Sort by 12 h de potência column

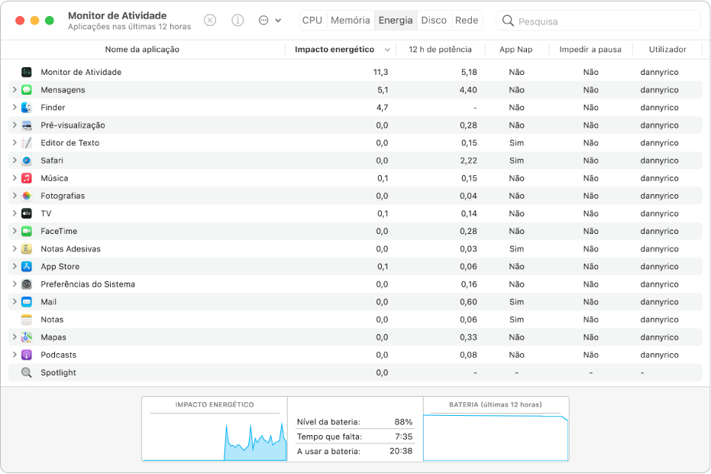441,50
